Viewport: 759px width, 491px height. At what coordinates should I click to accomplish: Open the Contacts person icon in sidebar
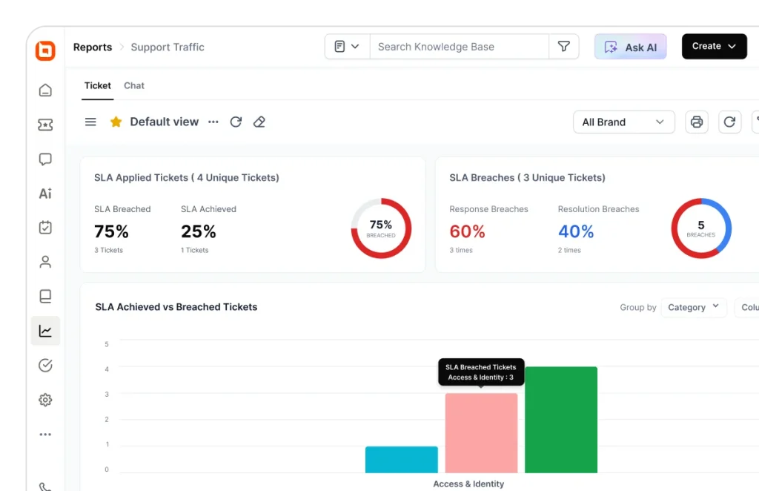tap(45, 262)
